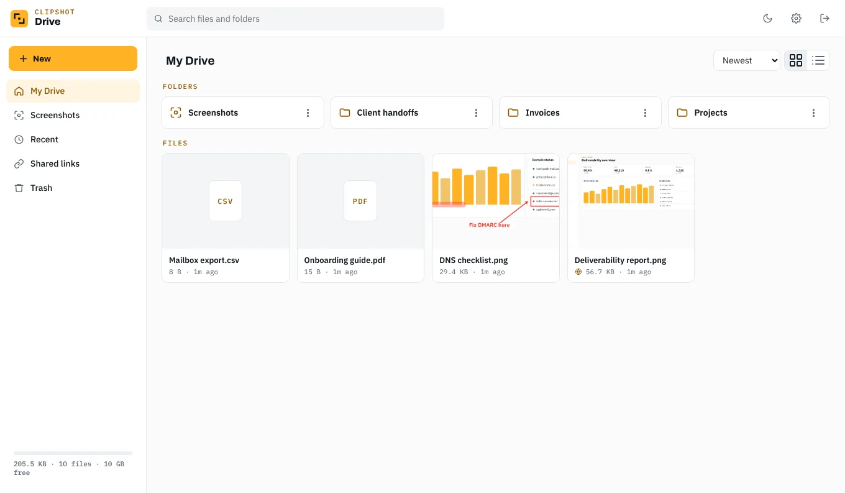
Task: Click the chain link icon beside Shared links
Action: click(19, 164)
